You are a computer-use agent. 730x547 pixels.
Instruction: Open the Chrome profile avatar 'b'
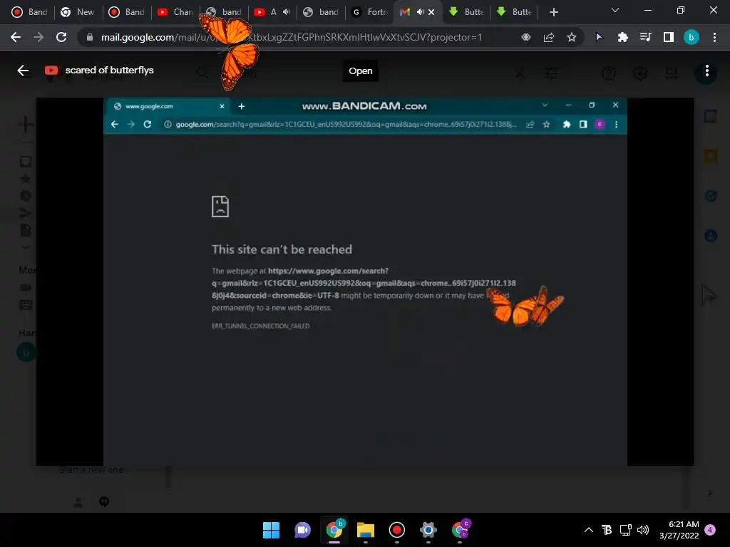(x=692, y=37)
